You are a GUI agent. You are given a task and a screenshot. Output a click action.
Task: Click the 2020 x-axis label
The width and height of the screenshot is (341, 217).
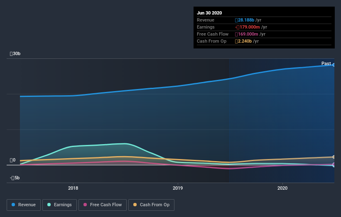(x=282, y=188)
